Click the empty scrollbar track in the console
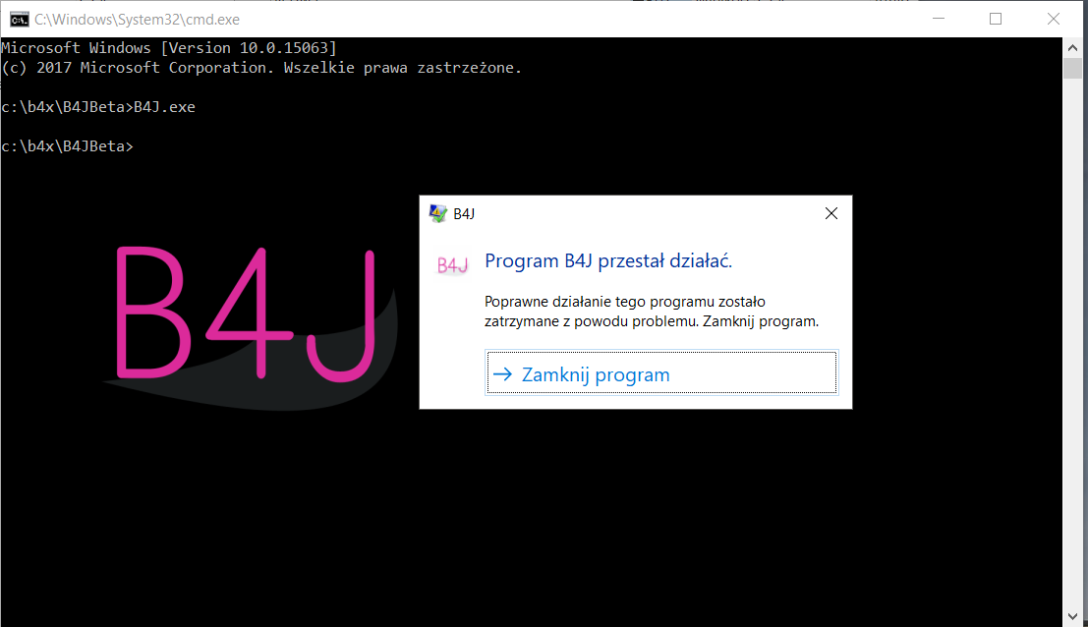 pos(1072,343)
